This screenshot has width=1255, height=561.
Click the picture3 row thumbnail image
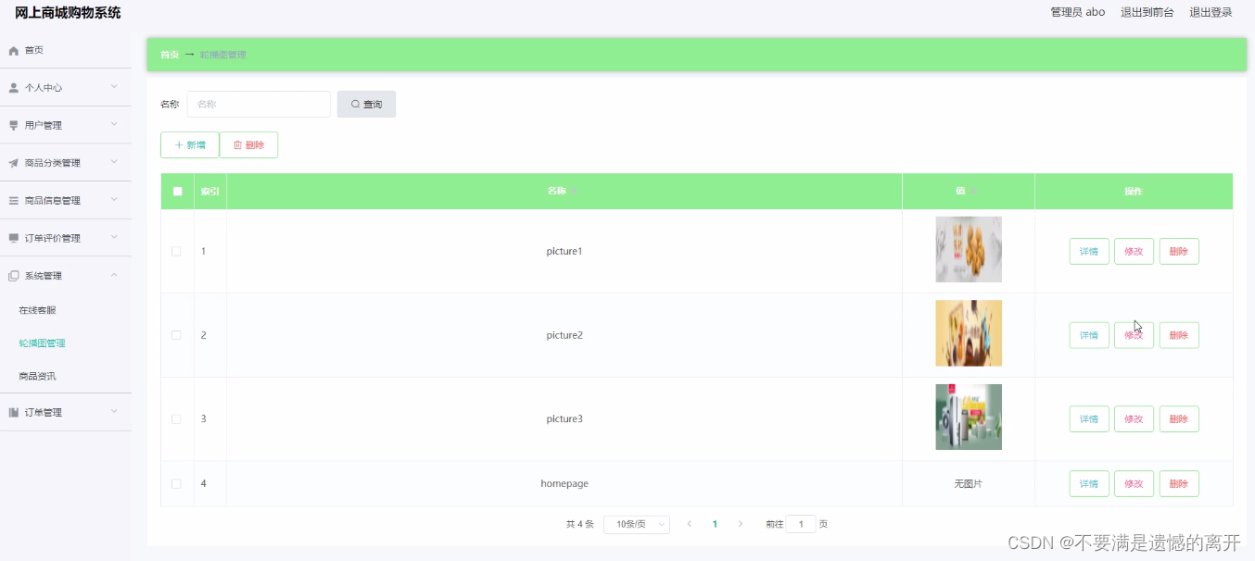click(x=969, y=417)
